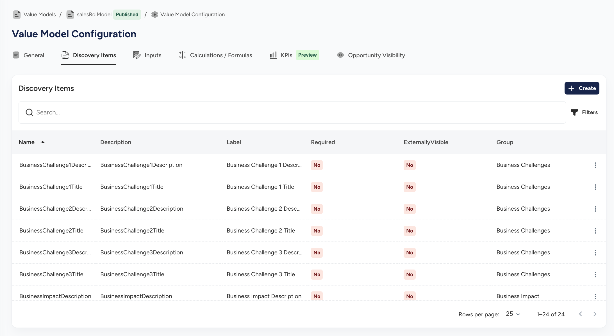
Task: Expand the Rows per page dropdown
Action: click(x=513, y=314)
